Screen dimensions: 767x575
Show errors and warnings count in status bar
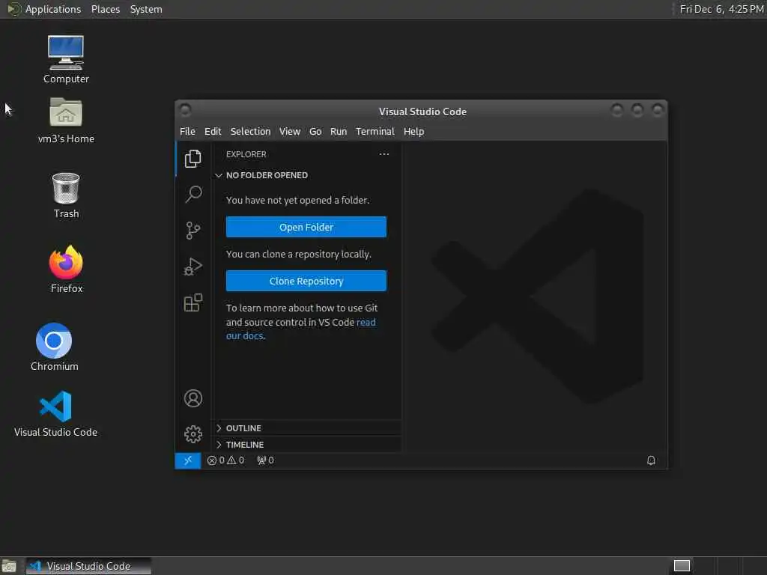(x=225, y=460)
